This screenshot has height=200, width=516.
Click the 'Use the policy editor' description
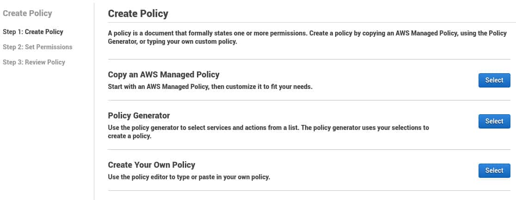click(189, 176)
